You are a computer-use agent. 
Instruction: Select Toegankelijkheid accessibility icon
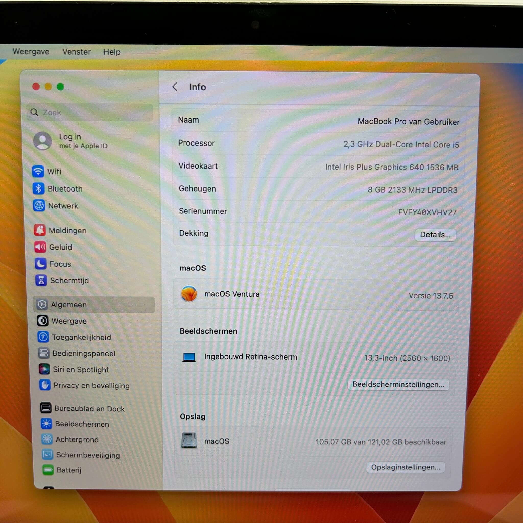coord(43,337)
